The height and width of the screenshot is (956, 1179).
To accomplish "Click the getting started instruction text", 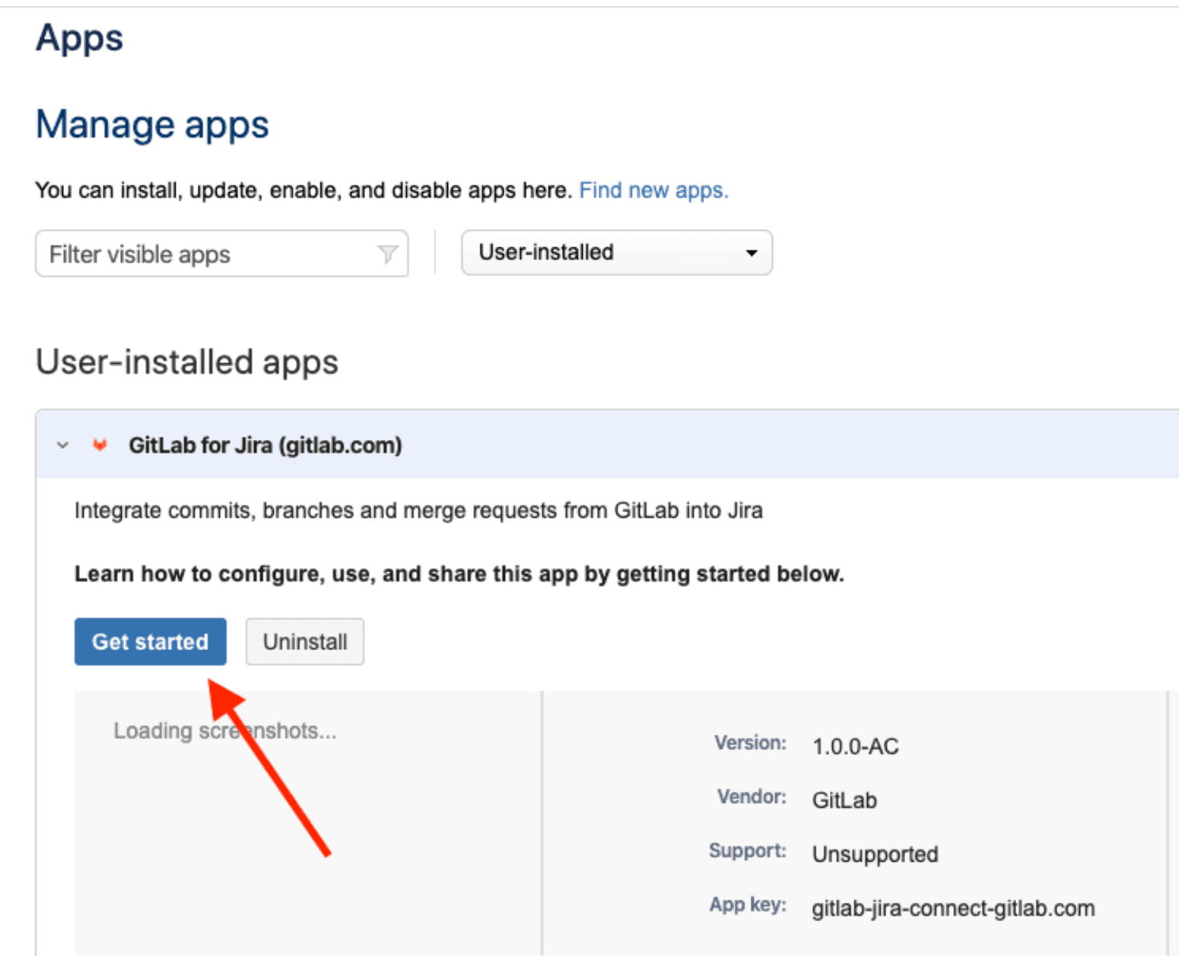I will click(458, 573).
